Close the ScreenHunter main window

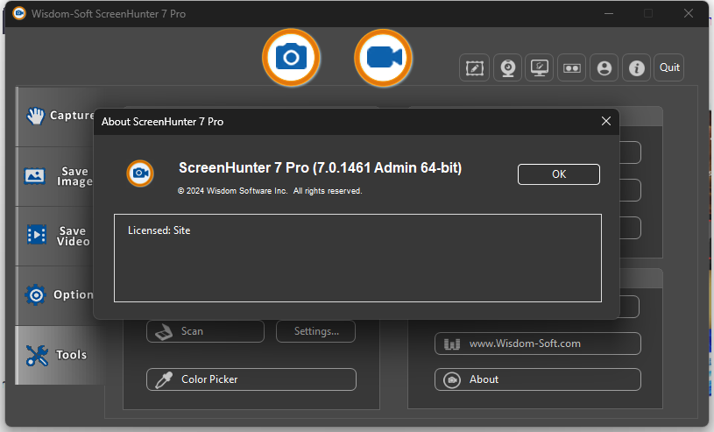click(689, 13)
